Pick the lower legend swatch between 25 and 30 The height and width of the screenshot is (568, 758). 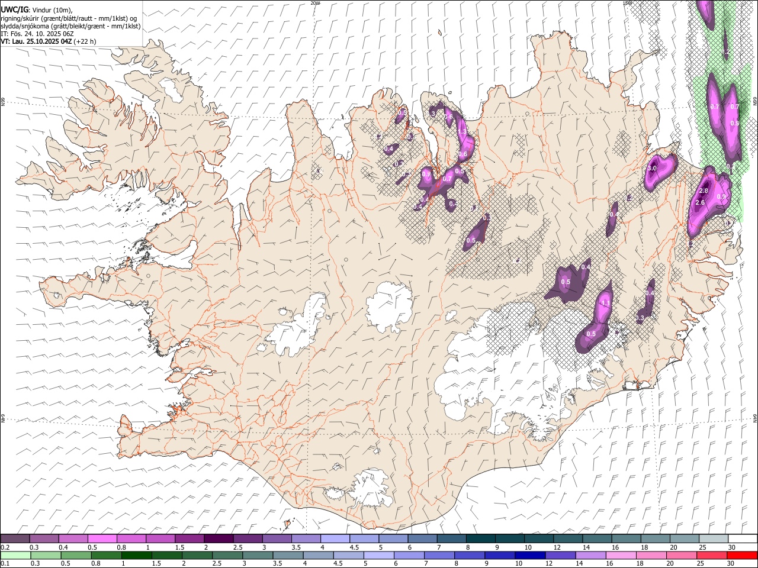[x=712, y=555]
